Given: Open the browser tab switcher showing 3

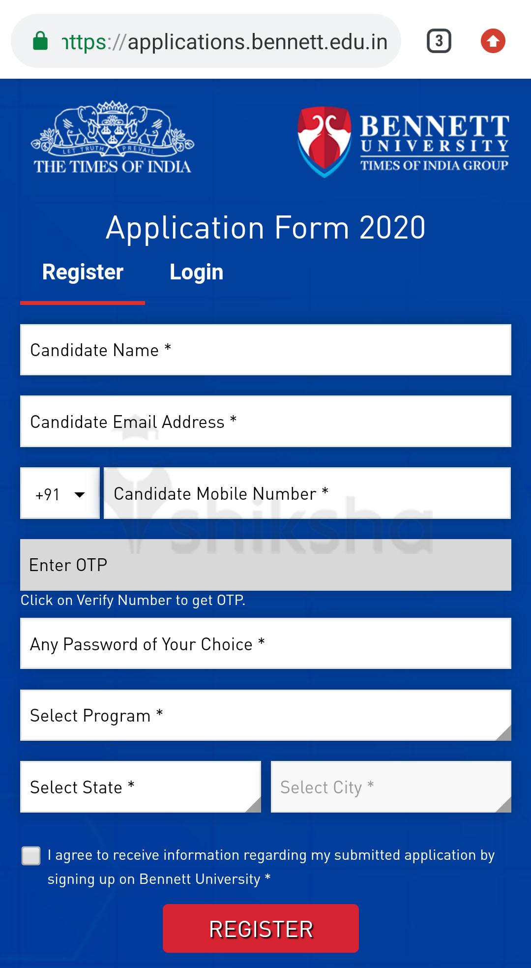Looking at the screenshot, I should point(439,41).
